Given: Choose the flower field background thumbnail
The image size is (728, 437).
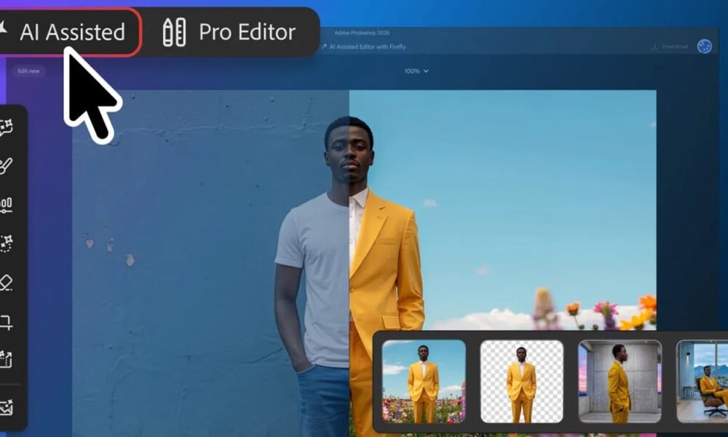Looking at the screenshot, I should tap(424, 381).
